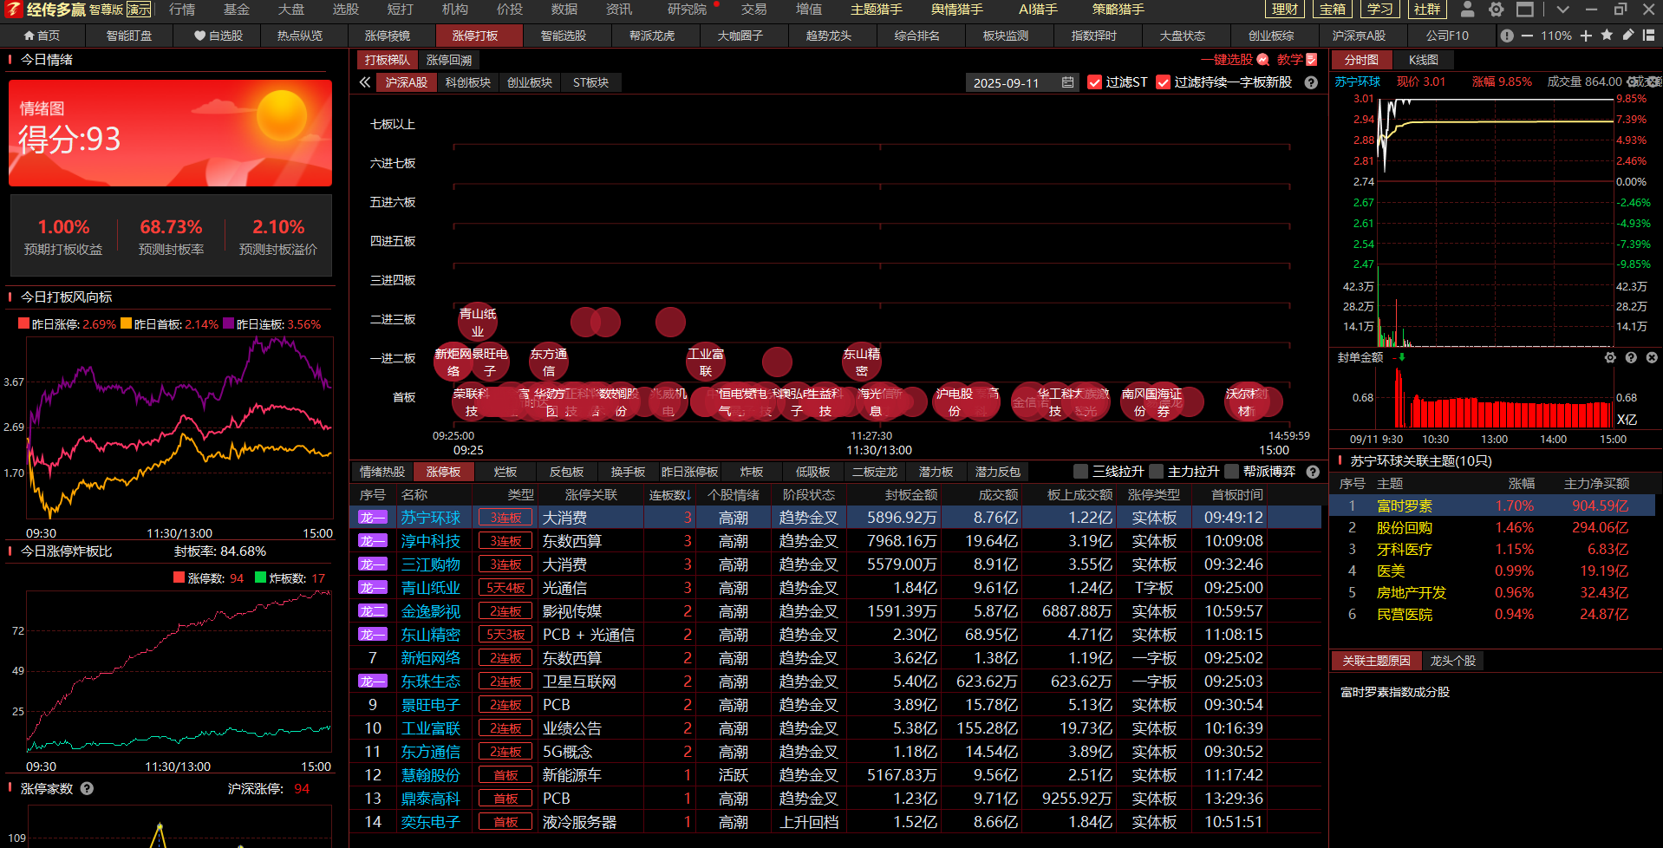1663x848 pixels.
Task: Switch to 龙头个股 tab
Action: (1452, 661)
